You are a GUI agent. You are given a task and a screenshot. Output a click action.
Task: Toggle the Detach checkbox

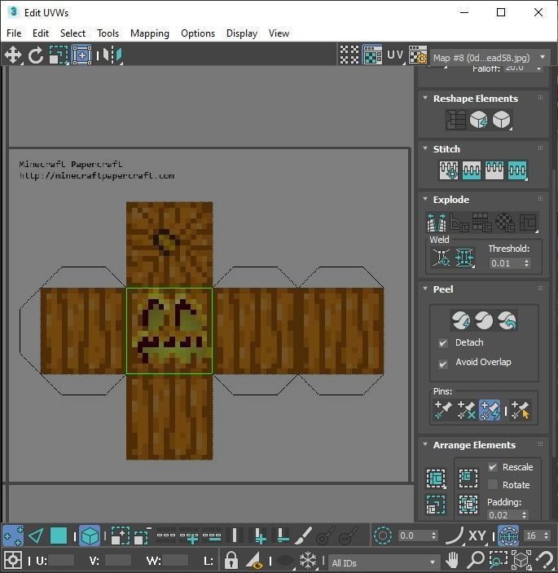pyautogui.click(x=443, y=343)
